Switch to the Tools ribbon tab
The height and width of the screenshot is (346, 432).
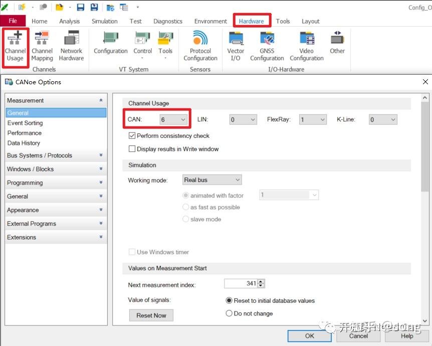click(283, 21)
